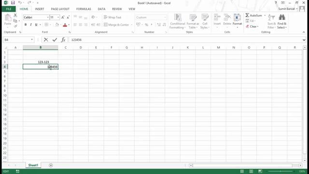Open the Clear dropdown in Editing group
This screenshot has width=309, height=174.
point(252,27)
